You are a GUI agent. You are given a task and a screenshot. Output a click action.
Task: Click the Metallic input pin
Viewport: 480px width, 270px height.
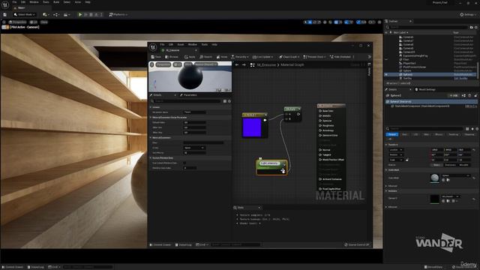pos(320,115)
